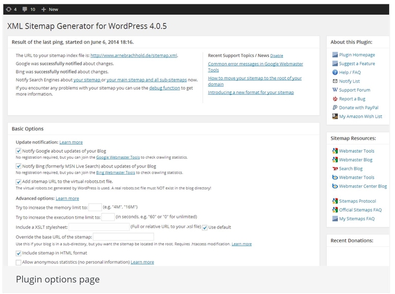
Task: Click Learn more beside Advanced options
Action: point(67,198)
